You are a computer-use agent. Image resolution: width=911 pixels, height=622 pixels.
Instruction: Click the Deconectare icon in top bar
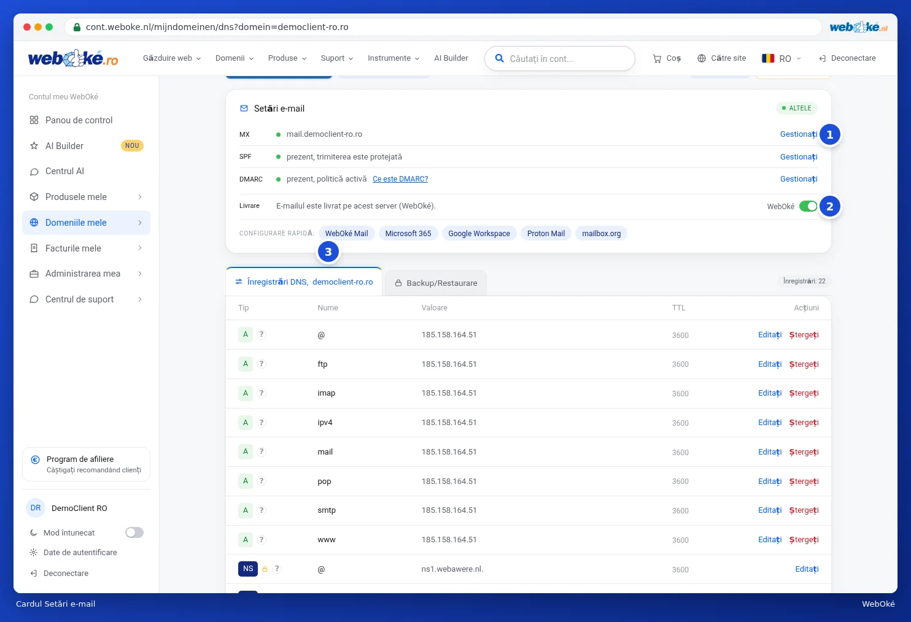pyautogui.click(x=823, y=58)
